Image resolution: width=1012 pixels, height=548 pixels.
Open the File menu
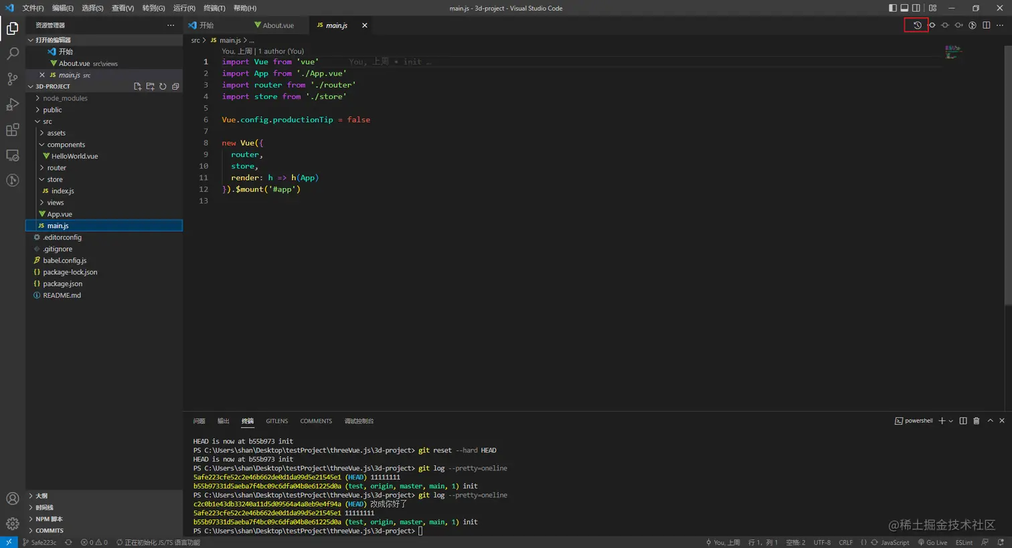click(33, 8)
